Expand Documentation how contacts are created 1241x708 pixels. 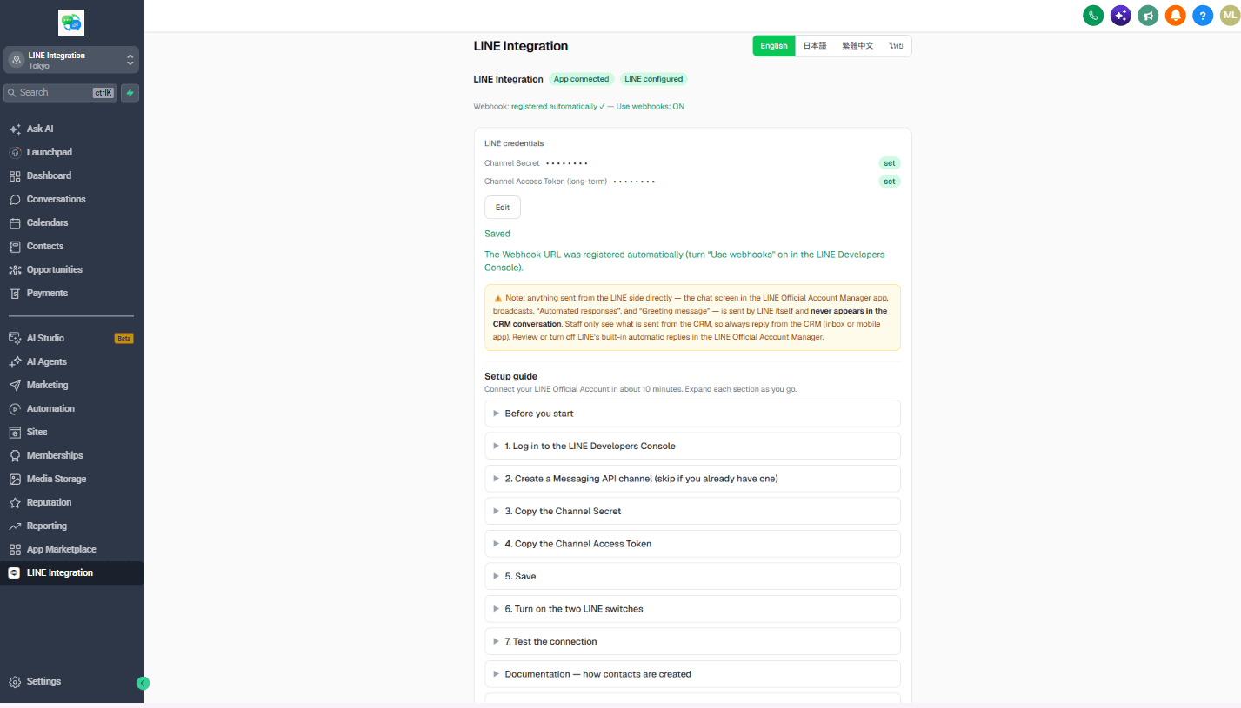pos(692,674)
